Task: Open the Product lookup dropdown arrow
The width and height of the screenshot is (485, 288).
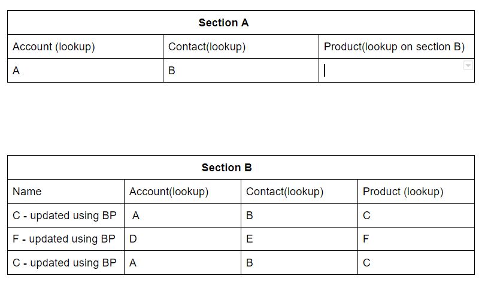Action: 468,66
